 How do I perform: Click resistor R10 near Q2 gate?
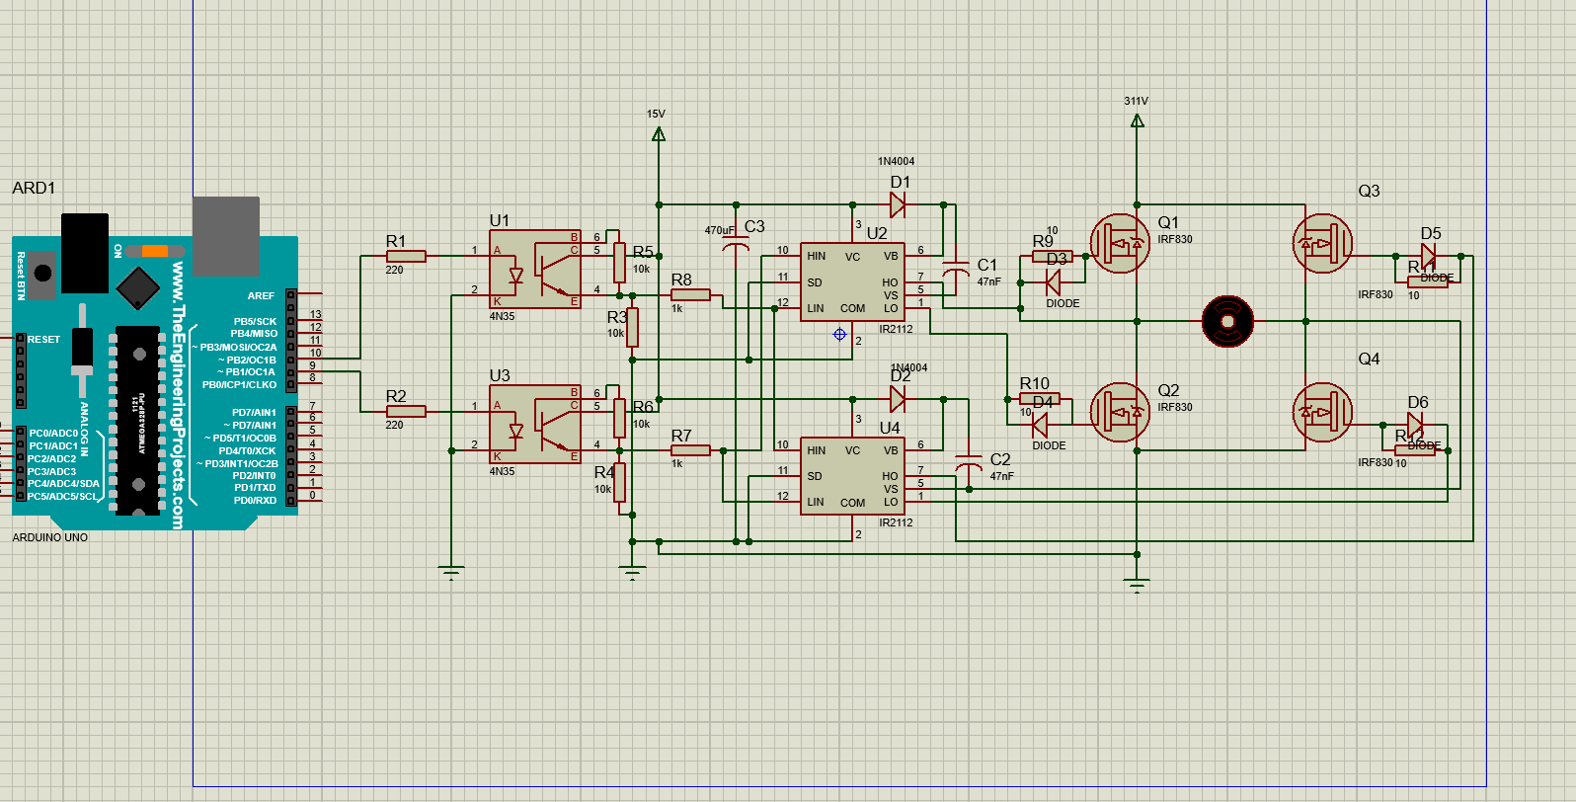pos(1039,399)
